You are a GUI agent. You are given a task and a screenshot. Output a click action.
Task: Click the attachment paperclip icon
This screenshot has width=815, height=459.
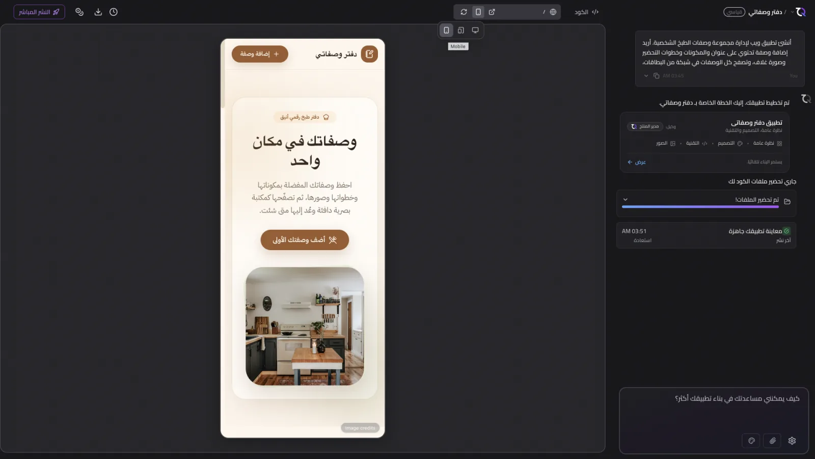click(772, 441)
